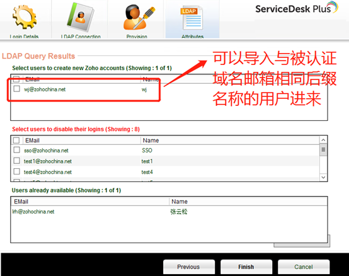Click 'Users already available' label

[x=66, y=190]
